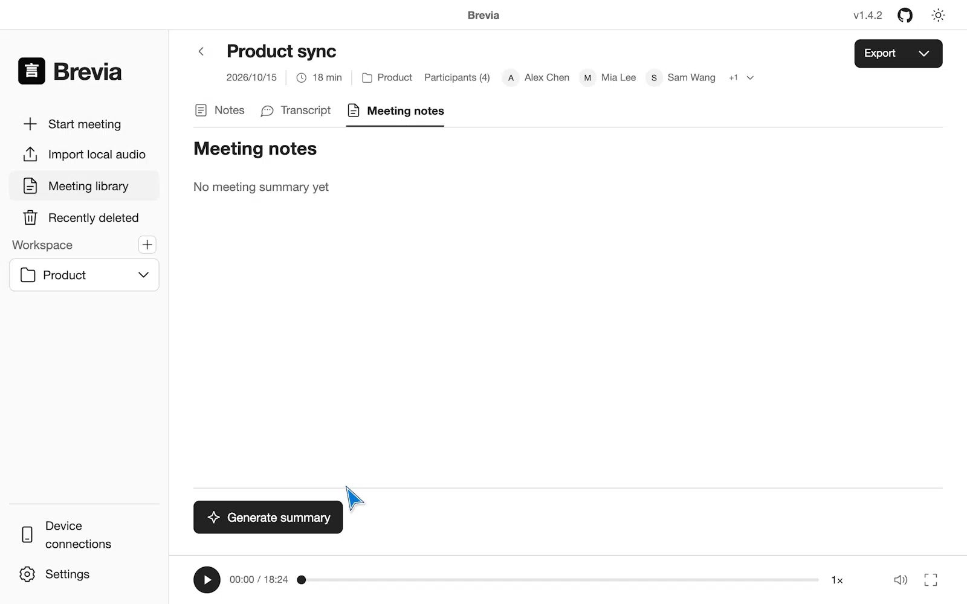Open Recently deleted items
This screenshot has width=967, height=604.
coord(84,217)
